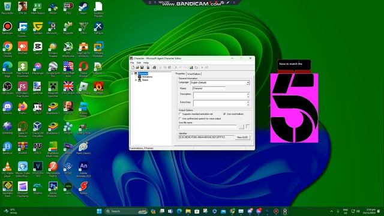Open the Language dropdown list
This screenshot has height=216, width=384.
point(248,83)
